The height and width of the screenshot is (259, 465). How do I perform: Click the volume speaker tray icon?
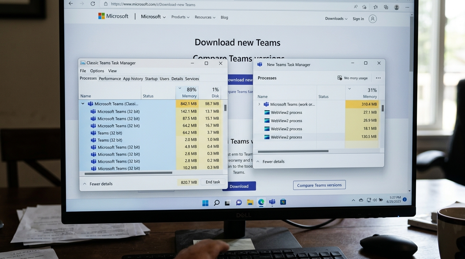point(375,200)
